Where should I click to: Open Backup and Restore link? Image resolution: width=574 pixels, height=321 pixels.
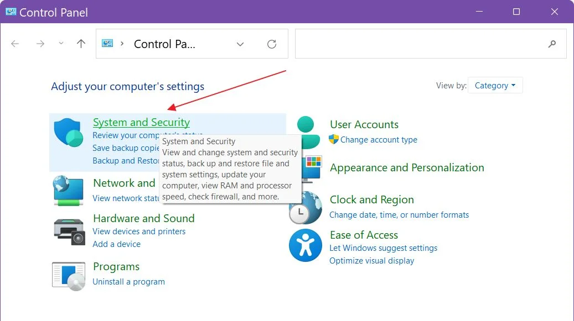click(126, 161)
